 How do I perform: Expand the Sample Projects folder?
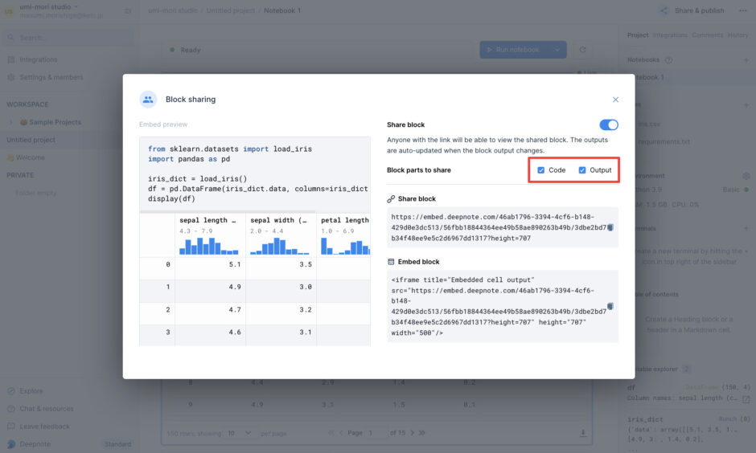pyautogui.click(x=11, y=122)
